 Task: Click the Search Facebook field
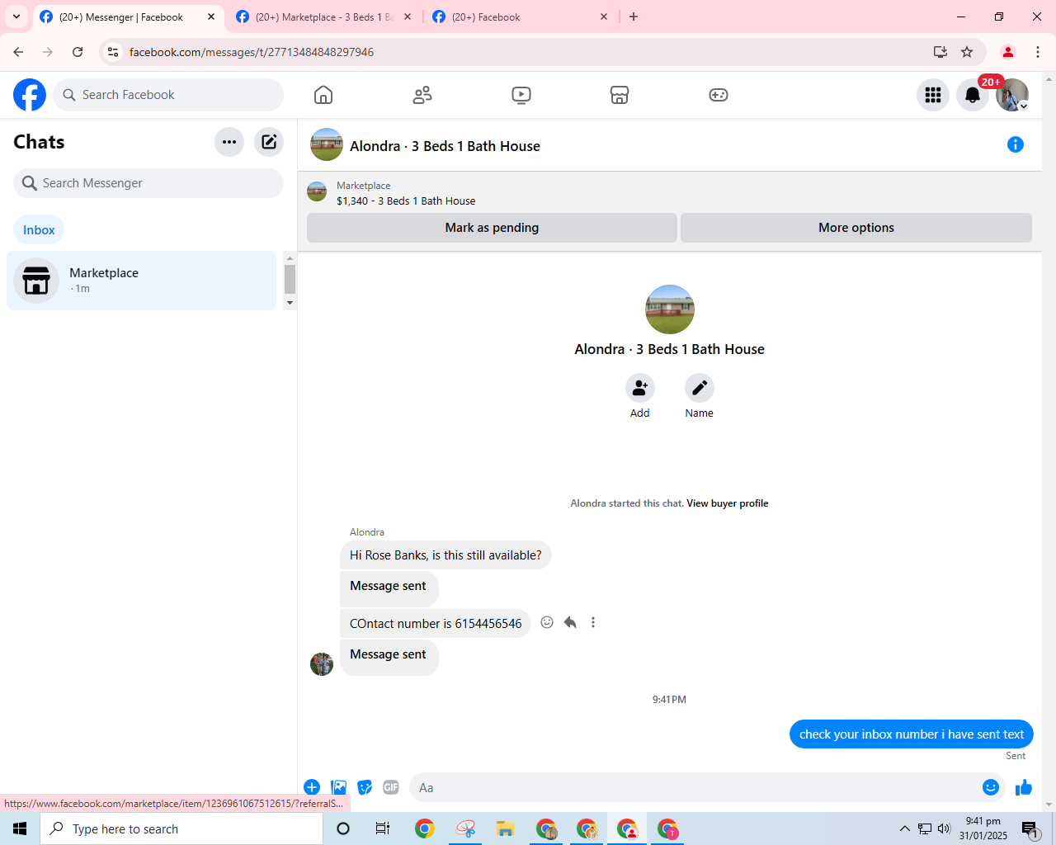168,95
